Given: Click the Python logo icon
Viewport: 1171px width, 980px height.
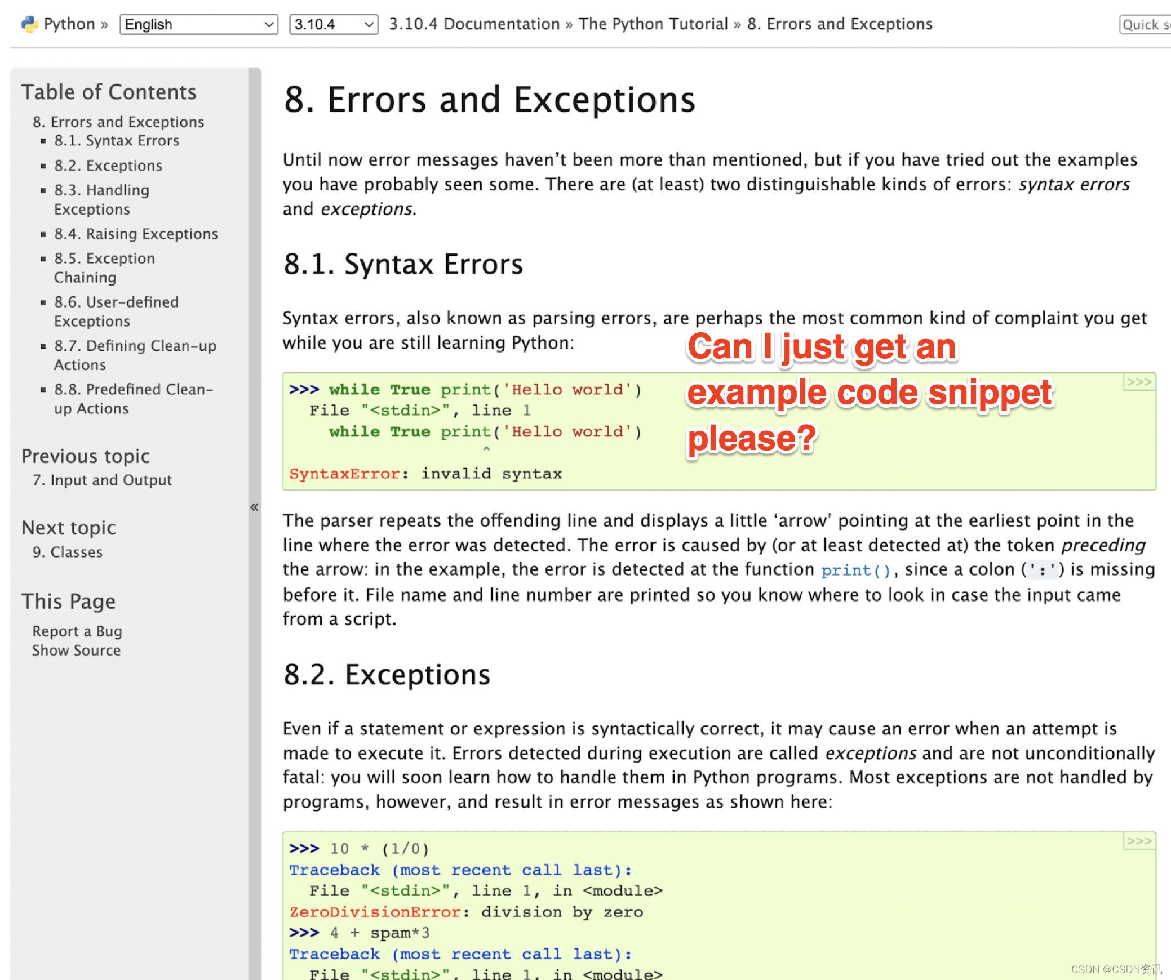Looking at the screenshot, I should click(x=29, y=24).
